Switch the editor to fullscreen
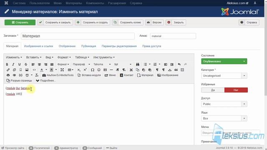The width and height of the screenshot is (267, 150). (x=62, y=70)
